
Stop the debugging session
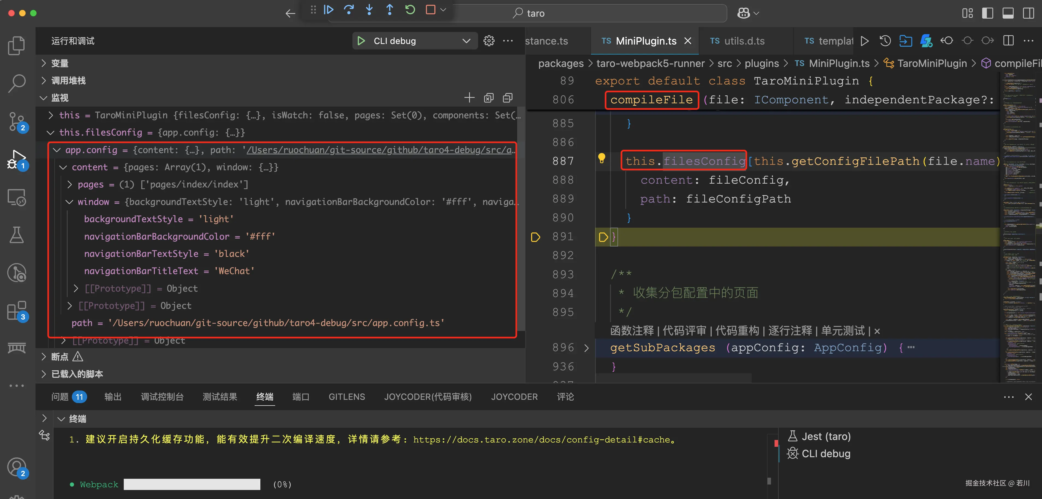click(430, 10)
